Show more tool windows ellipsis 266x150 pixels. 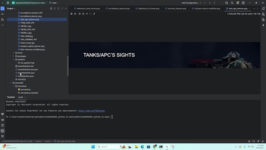pyautogui.click(x=3, y=25)
